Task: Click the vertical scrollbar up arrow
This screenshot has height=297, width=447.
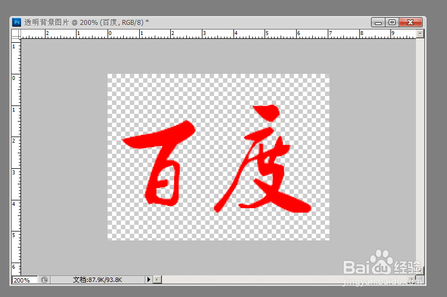Action: tap(420, 34)
